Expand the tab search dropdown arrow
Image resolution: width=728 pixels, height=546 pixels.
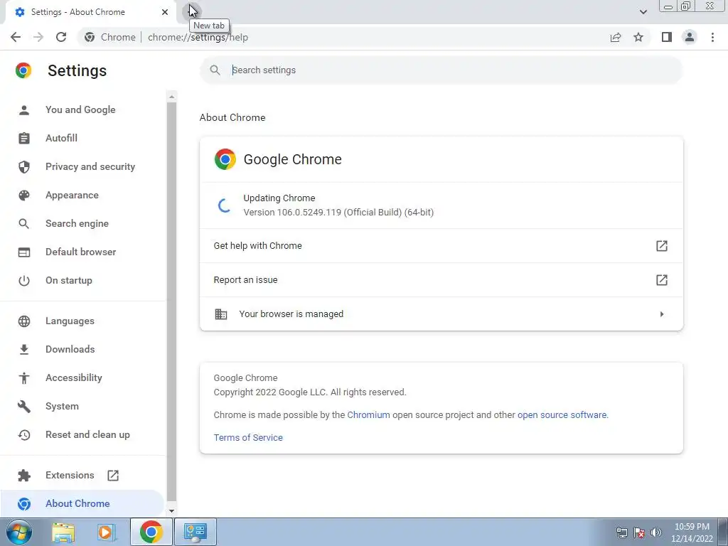coord(643,11)
